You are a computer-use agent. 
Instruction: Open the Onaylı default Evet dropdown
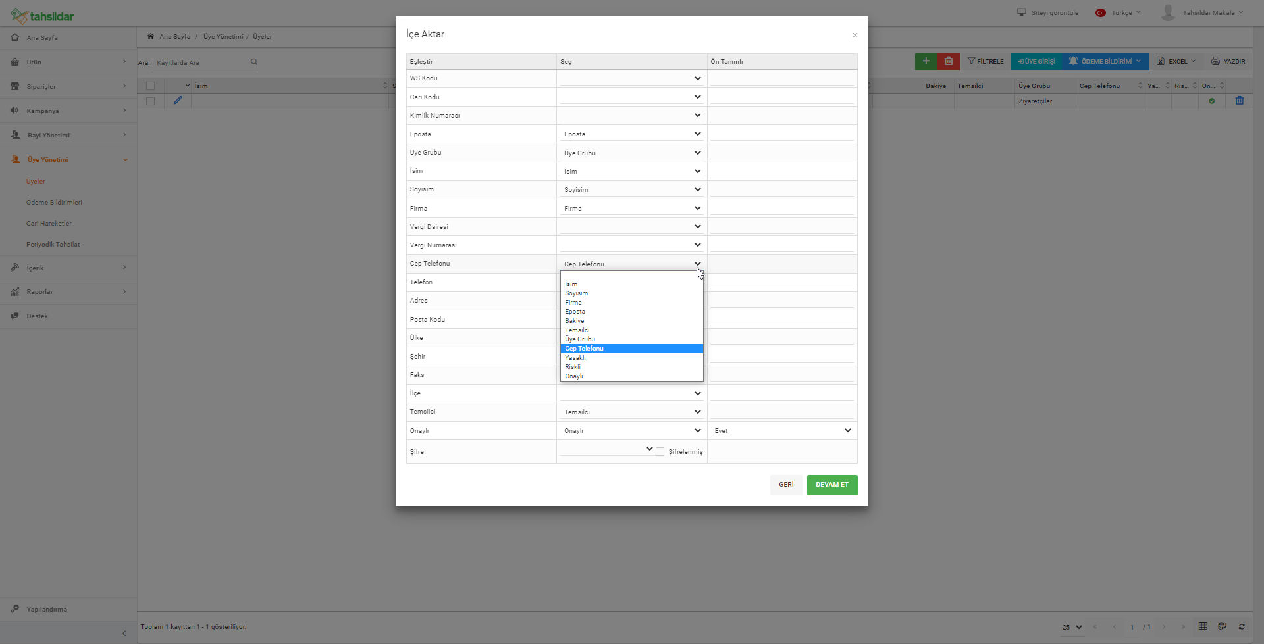[x=782, y=430]
